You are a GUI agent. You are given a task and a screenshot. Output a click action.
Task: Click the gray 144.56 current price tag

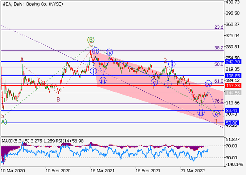(233, 93)
